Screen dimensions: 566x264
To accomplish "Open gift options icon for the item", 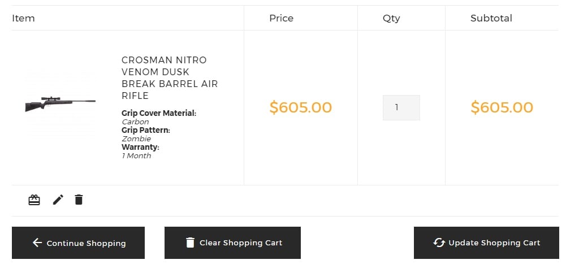I will 34,200.
